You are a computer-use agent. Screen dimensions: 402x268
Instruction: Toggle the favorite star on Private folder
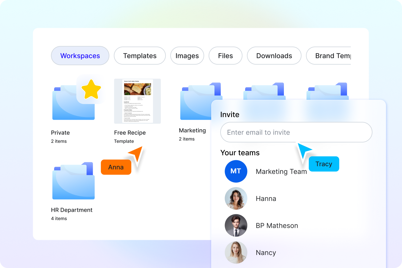pos(91,89)
